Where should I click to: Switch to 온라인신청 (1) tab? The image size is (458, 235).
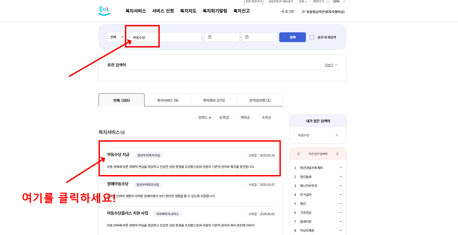(x=260, y=100)
